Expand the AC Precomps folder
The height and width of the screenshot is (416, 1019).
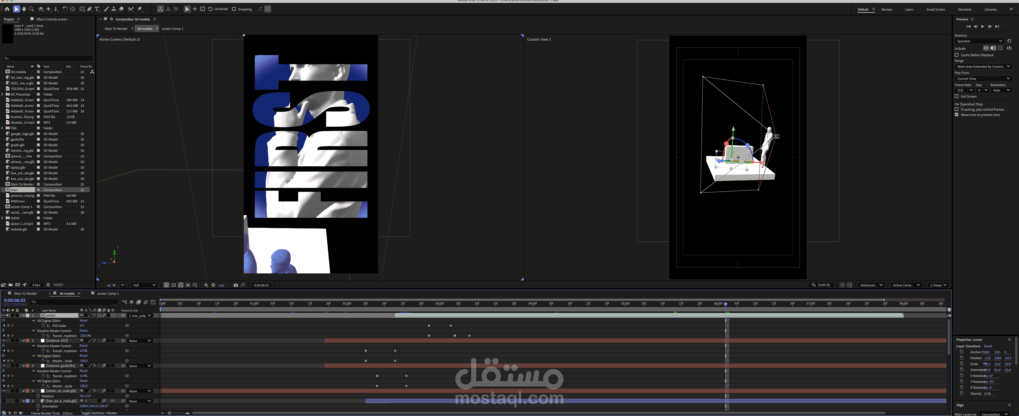coord(3,94)
